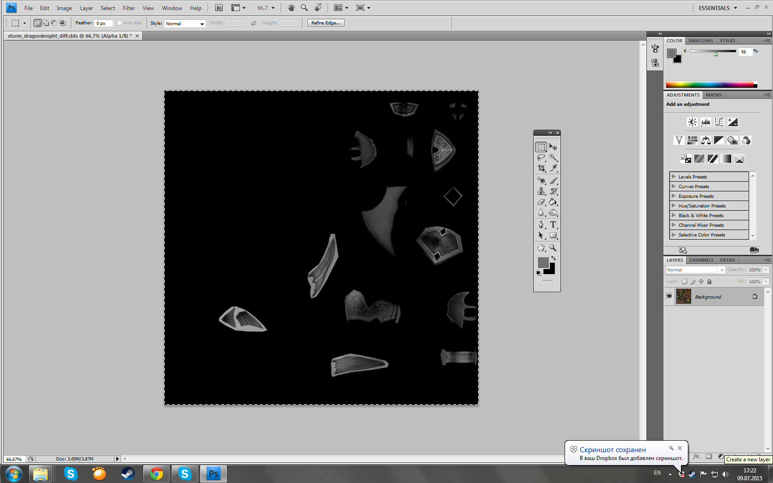Choose the Paint Bucket tool

click(x=553, y=202)
